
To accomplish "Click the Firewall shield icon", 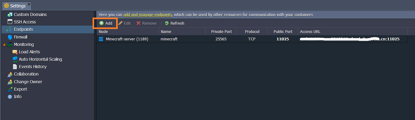I will point(10,37).
